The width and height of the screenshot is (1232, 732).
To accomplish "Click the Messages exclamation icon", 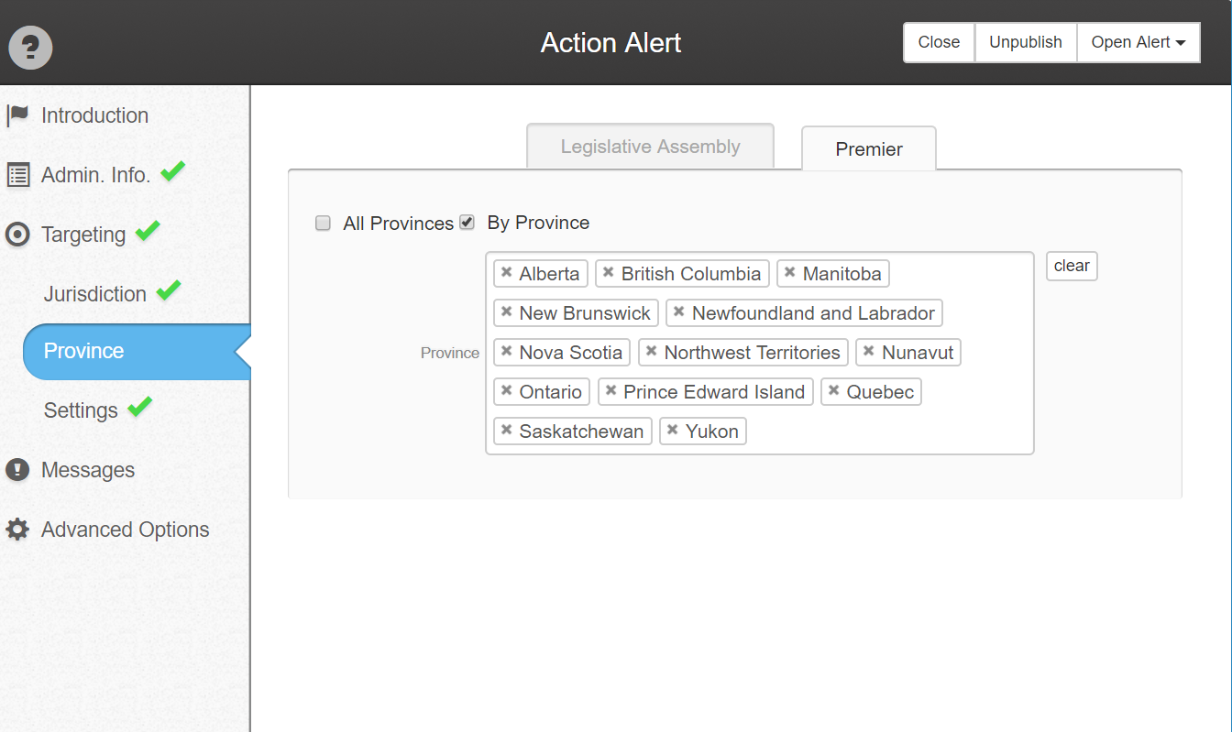I will click(17, 470).
